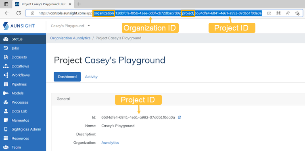Select the Dashboard tab
This screenshot has width=305, height=151.
pos(67,77)
